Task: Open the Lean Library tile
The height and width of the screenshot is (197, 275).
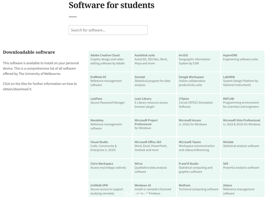Action: [154, 104]
